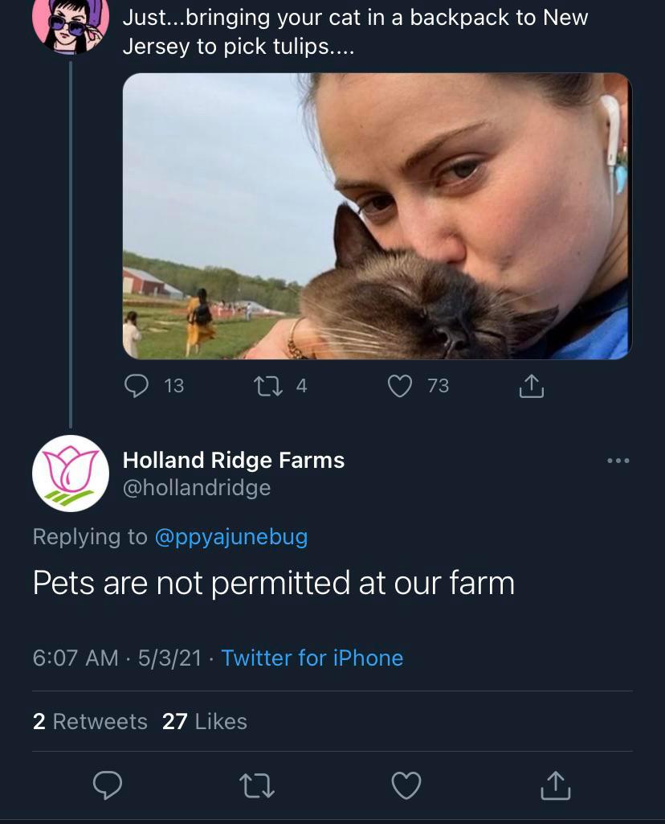Click the 6:07 AM timestamp
665x824 pixels.
coord(75,658)
